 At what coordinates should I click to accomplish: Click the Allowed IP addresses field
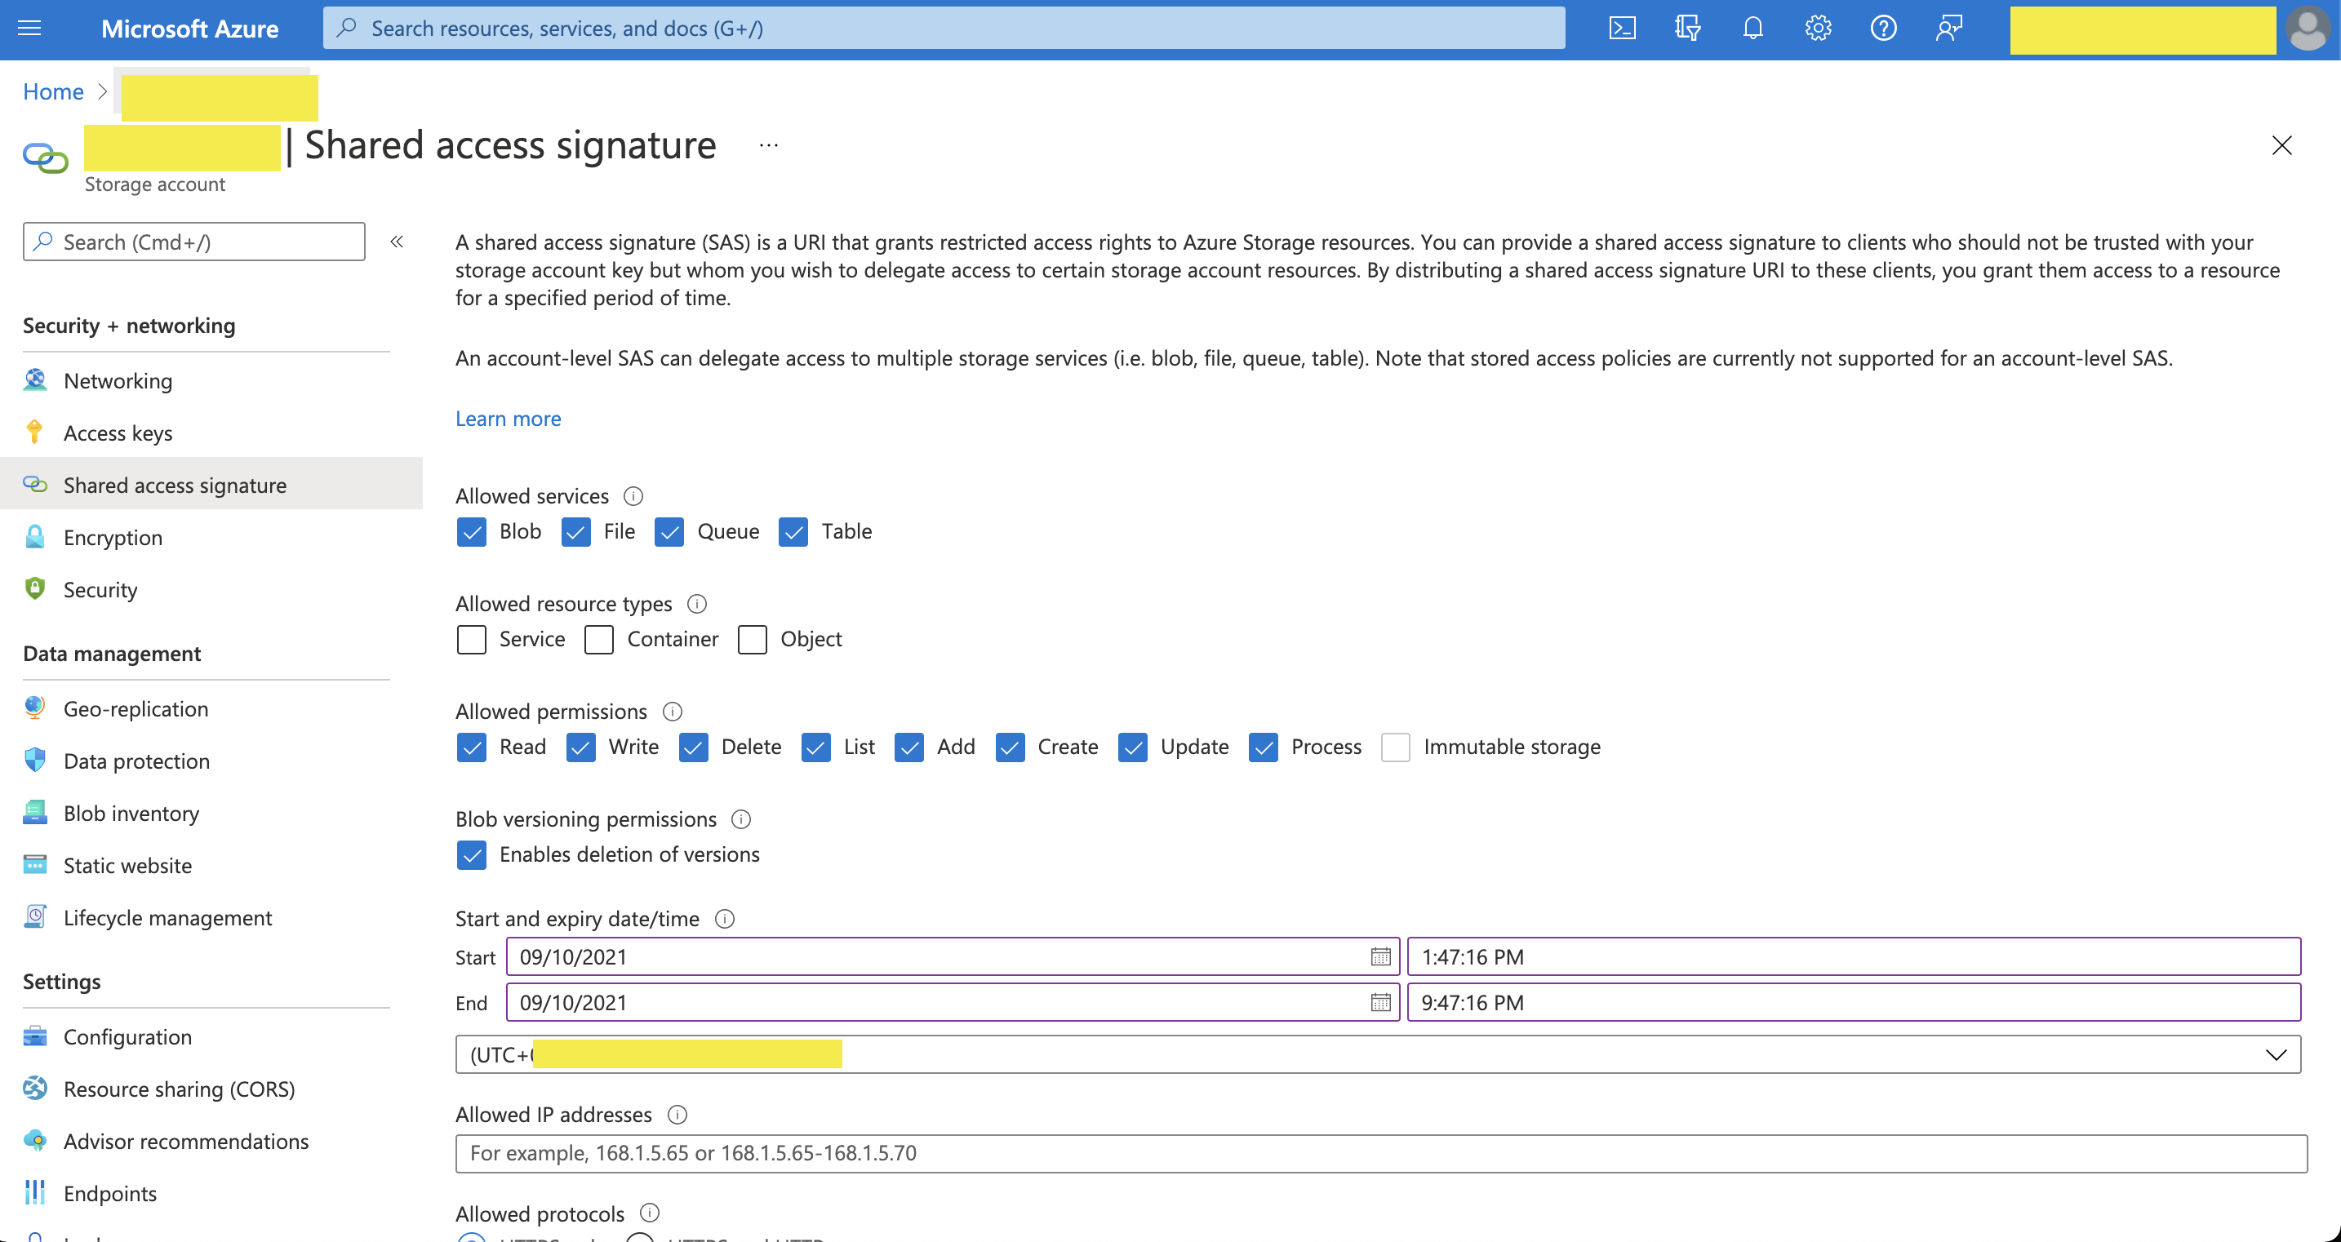tap(1380, 1153)
